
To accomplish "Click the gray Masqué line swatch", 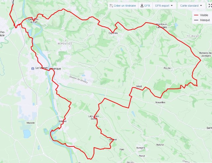I will click(x=196, y=20).
